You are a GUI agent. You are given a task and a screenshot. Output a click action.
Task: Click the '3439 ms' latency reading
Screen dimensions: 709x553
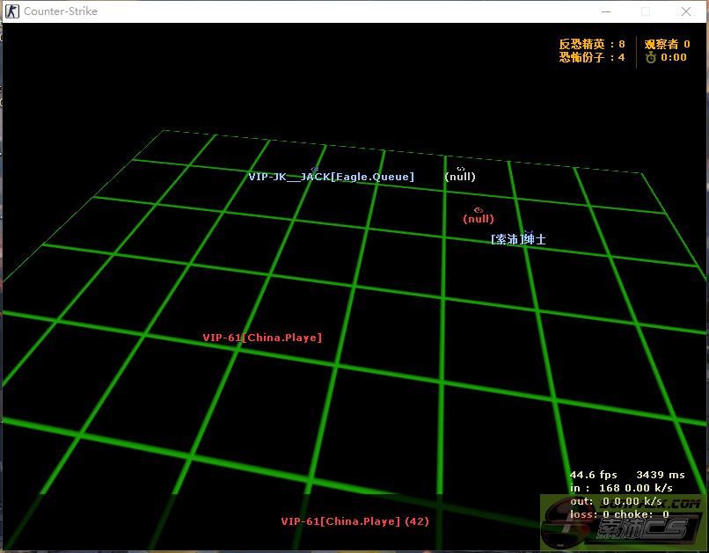[660, 475]
